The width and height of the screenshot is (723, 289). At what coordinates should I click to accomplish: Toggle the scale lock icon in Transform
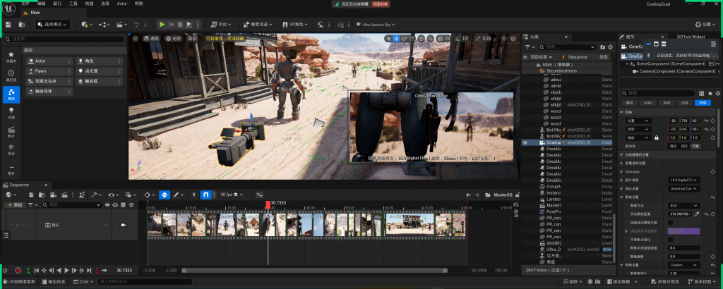(x=657, y=137)
